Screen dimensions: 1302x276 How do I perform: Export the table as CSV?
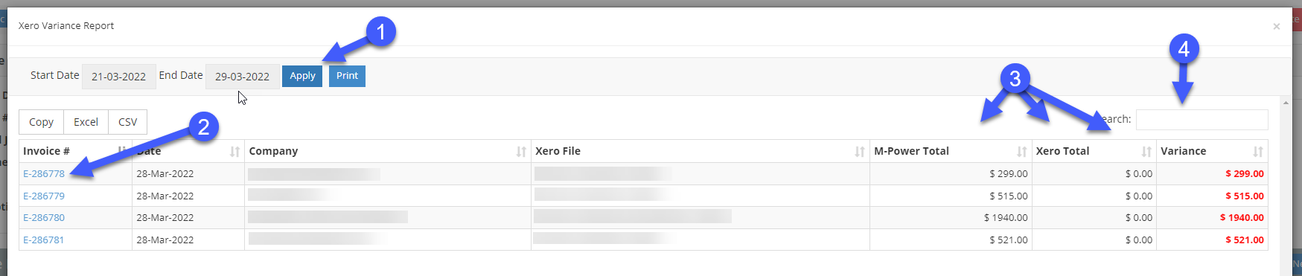pos(127,122)
